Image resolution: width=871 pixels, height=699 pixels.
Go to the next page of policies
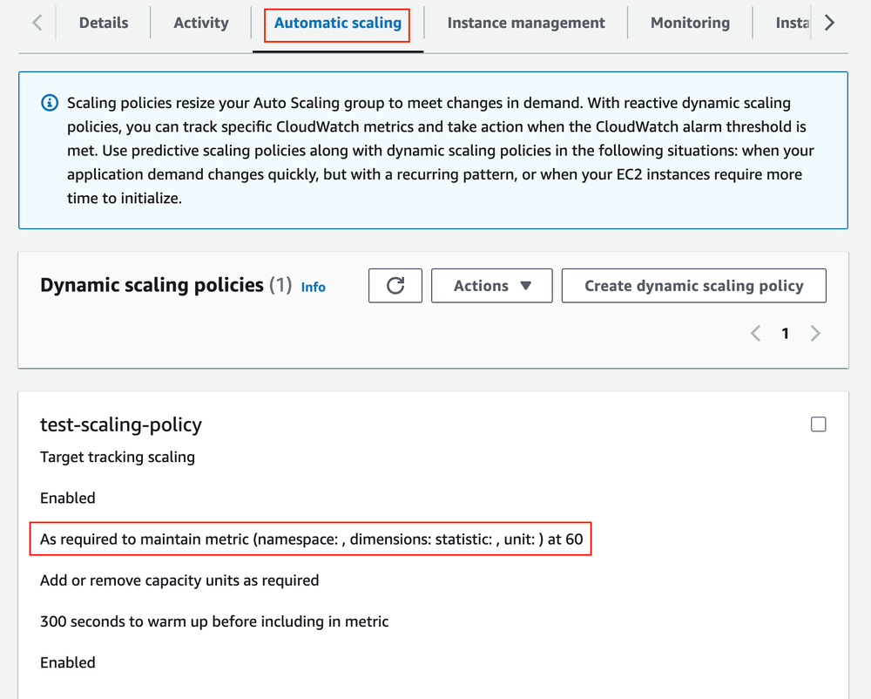click(x=815, y=333)
